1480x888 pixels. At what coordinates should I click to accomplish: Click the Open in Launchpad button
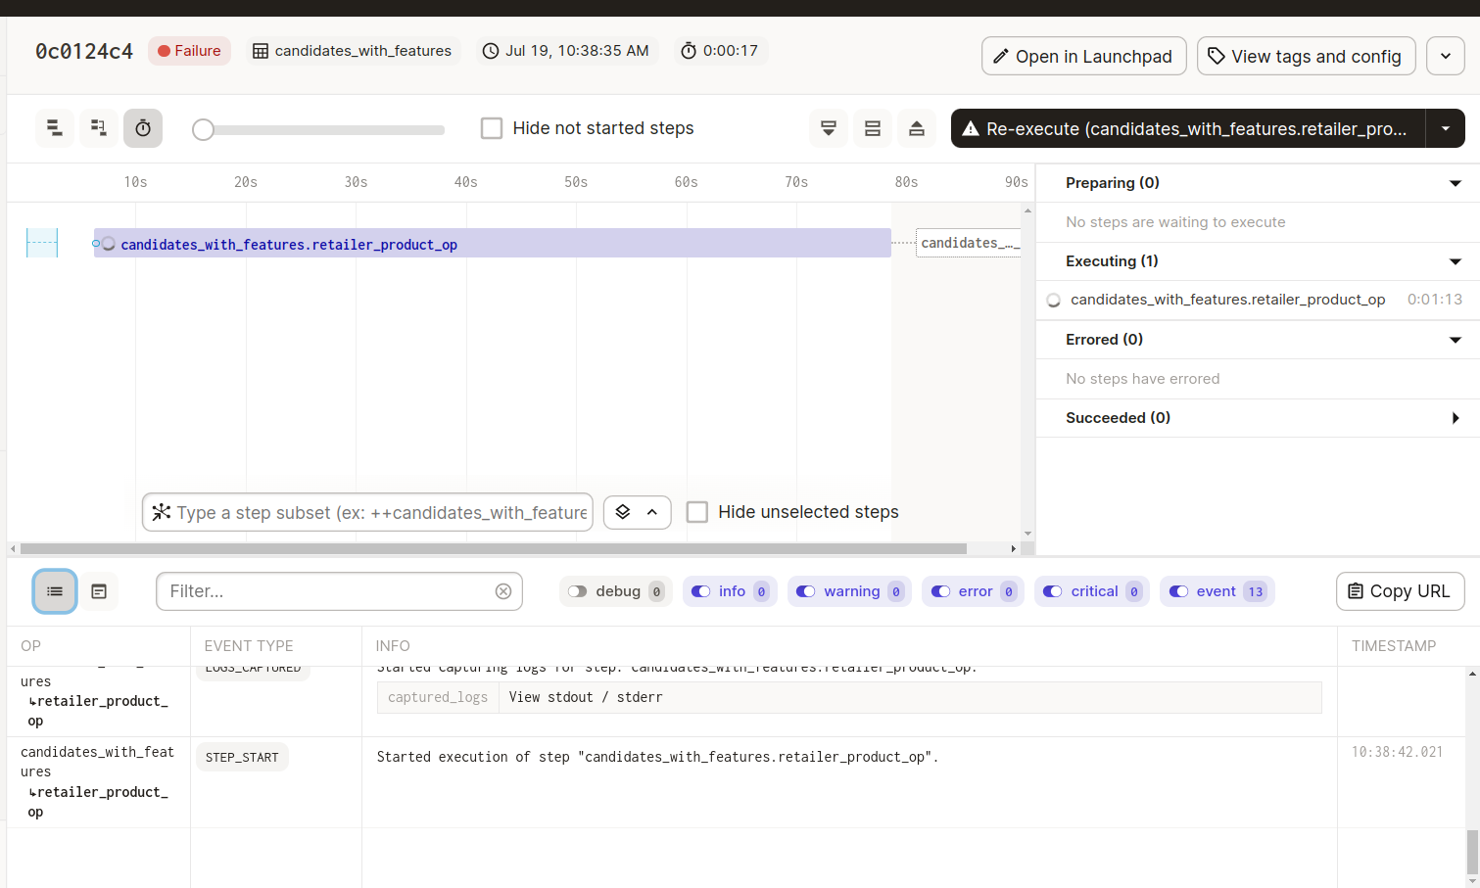[1083, 56]
